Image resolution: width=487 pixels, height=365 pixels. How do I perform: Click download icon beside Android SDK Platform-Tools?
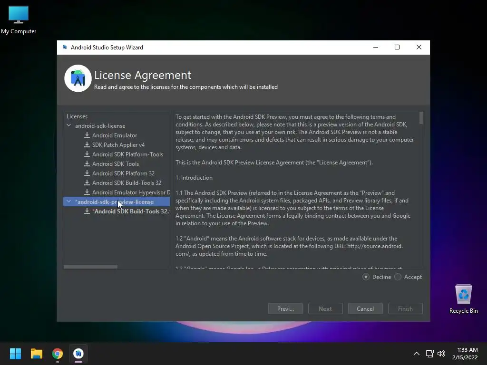point(87,154)
